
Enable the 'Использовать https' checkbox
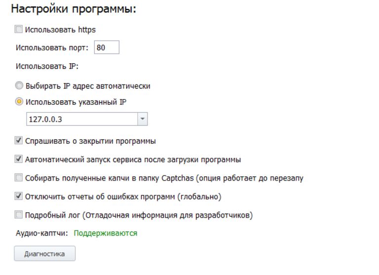18,30
